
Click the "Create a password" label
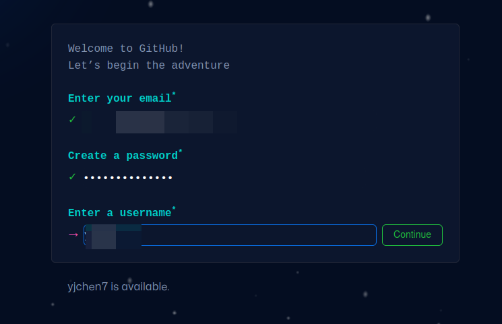(x=123, y=156)
